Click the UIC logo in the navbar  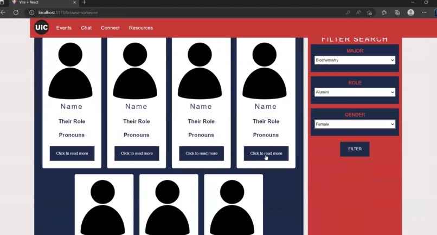42,27
